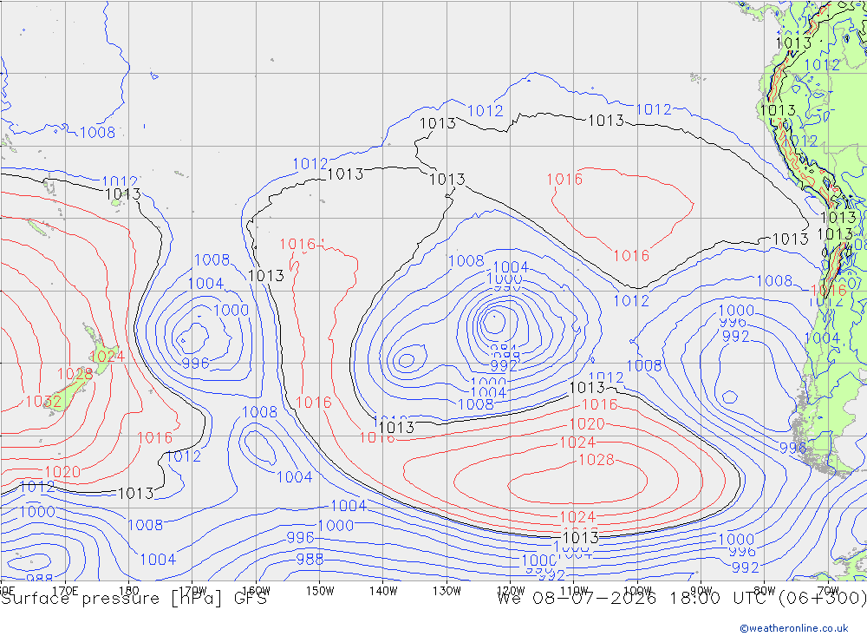Image resolution: width=867 pixels, height=636 pixels.
Task: Click the 140W longitude label
Action: point(383,591)
